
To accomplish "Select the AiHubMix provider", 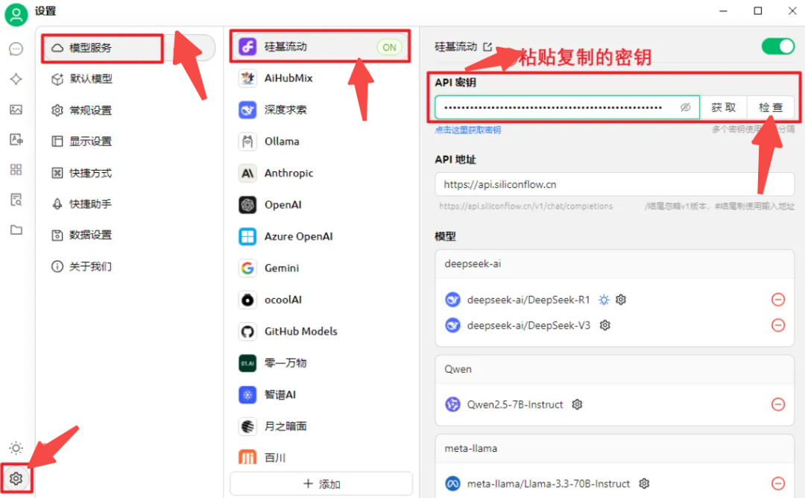I will pos(321,78).
